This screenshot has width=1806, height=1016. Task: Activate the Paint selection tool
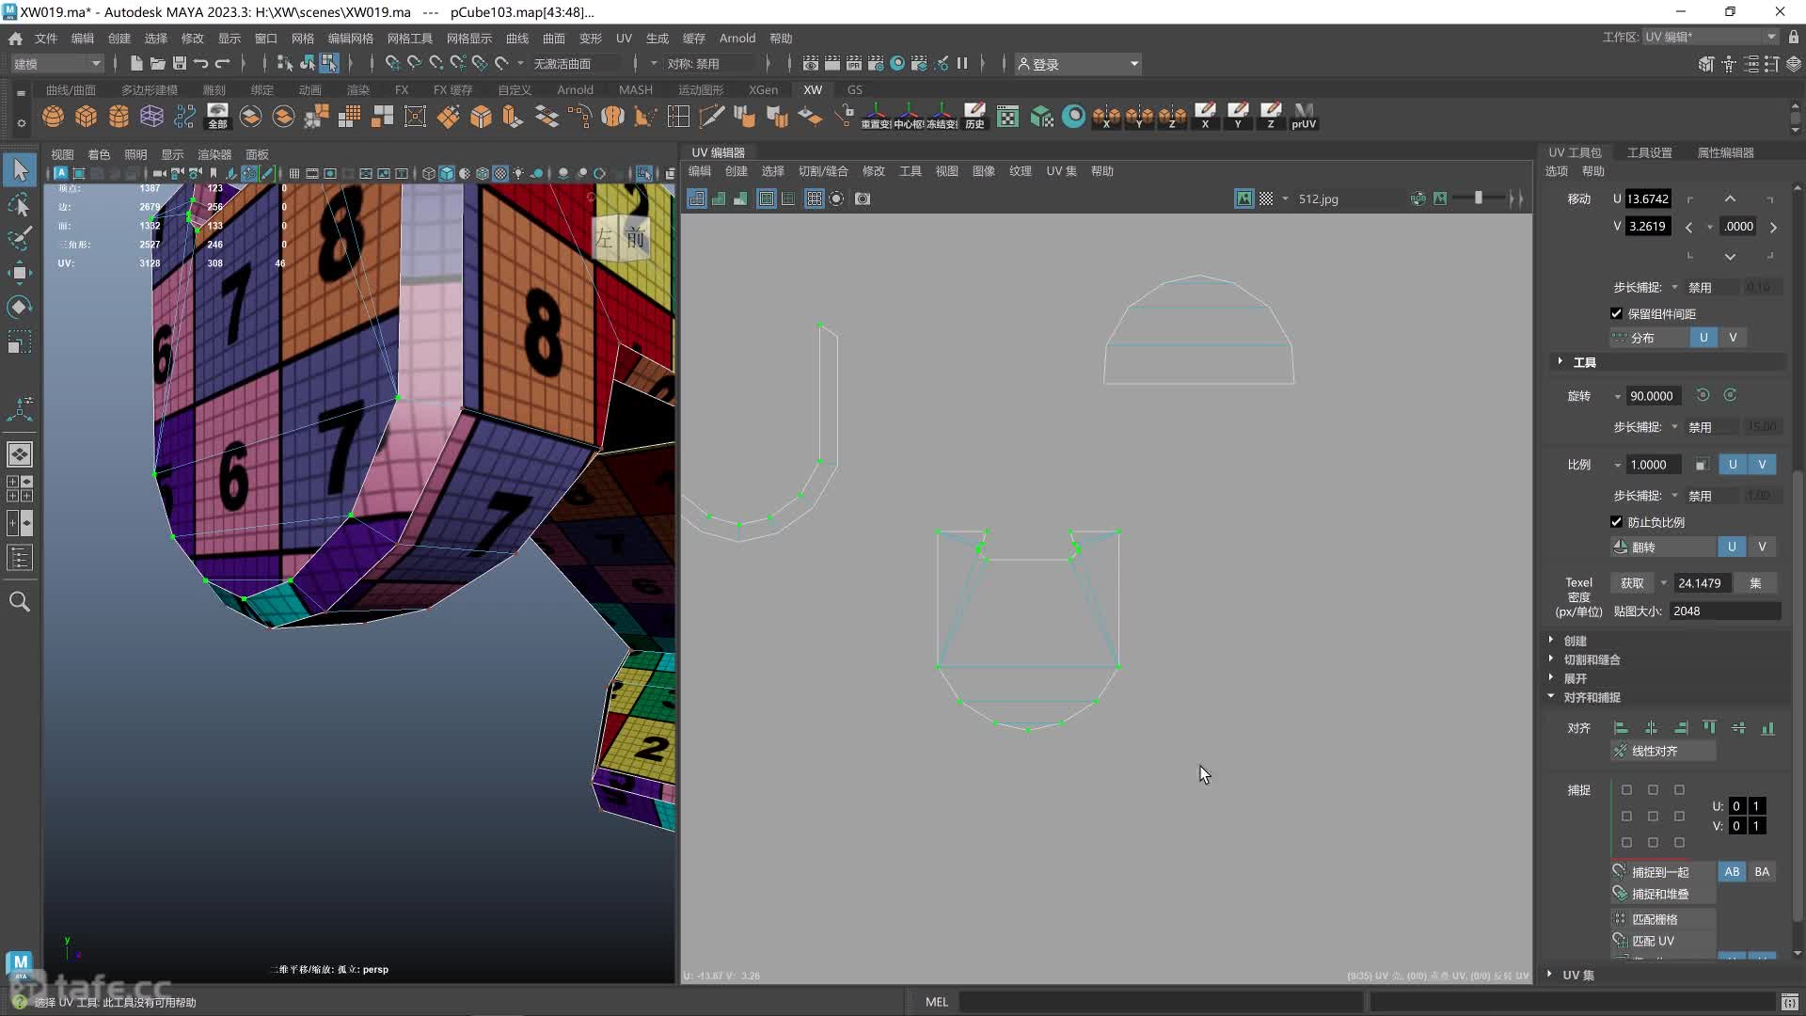(20, 239)
